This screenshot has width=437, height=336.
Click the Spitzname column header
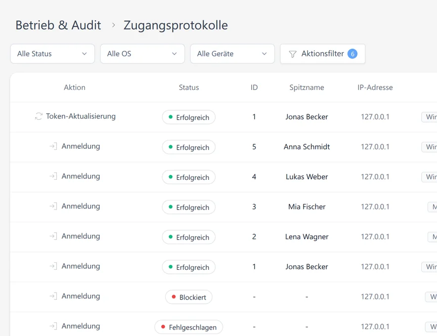point(306,87)
